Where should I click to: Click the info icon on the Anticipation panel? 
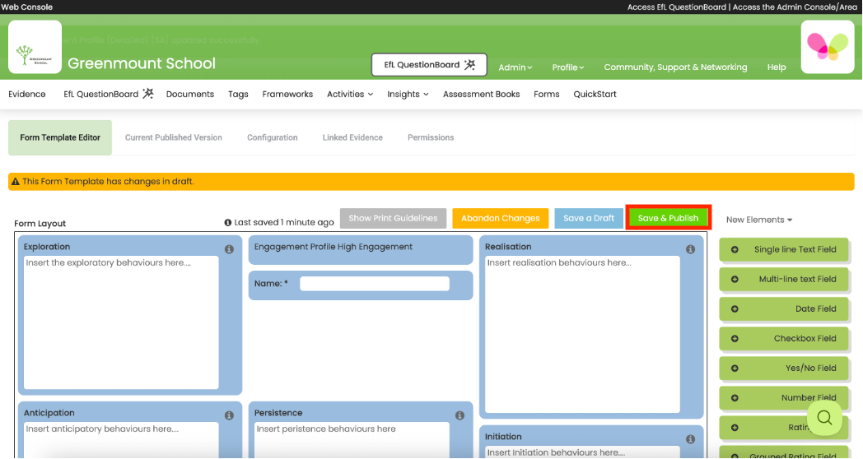[229, 415]
